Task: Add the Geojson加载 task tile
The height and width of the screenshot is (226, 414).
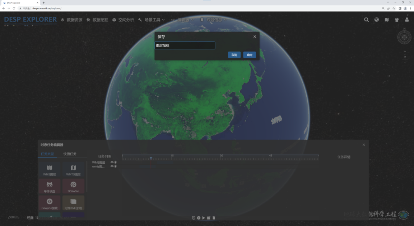Action: 50,203
